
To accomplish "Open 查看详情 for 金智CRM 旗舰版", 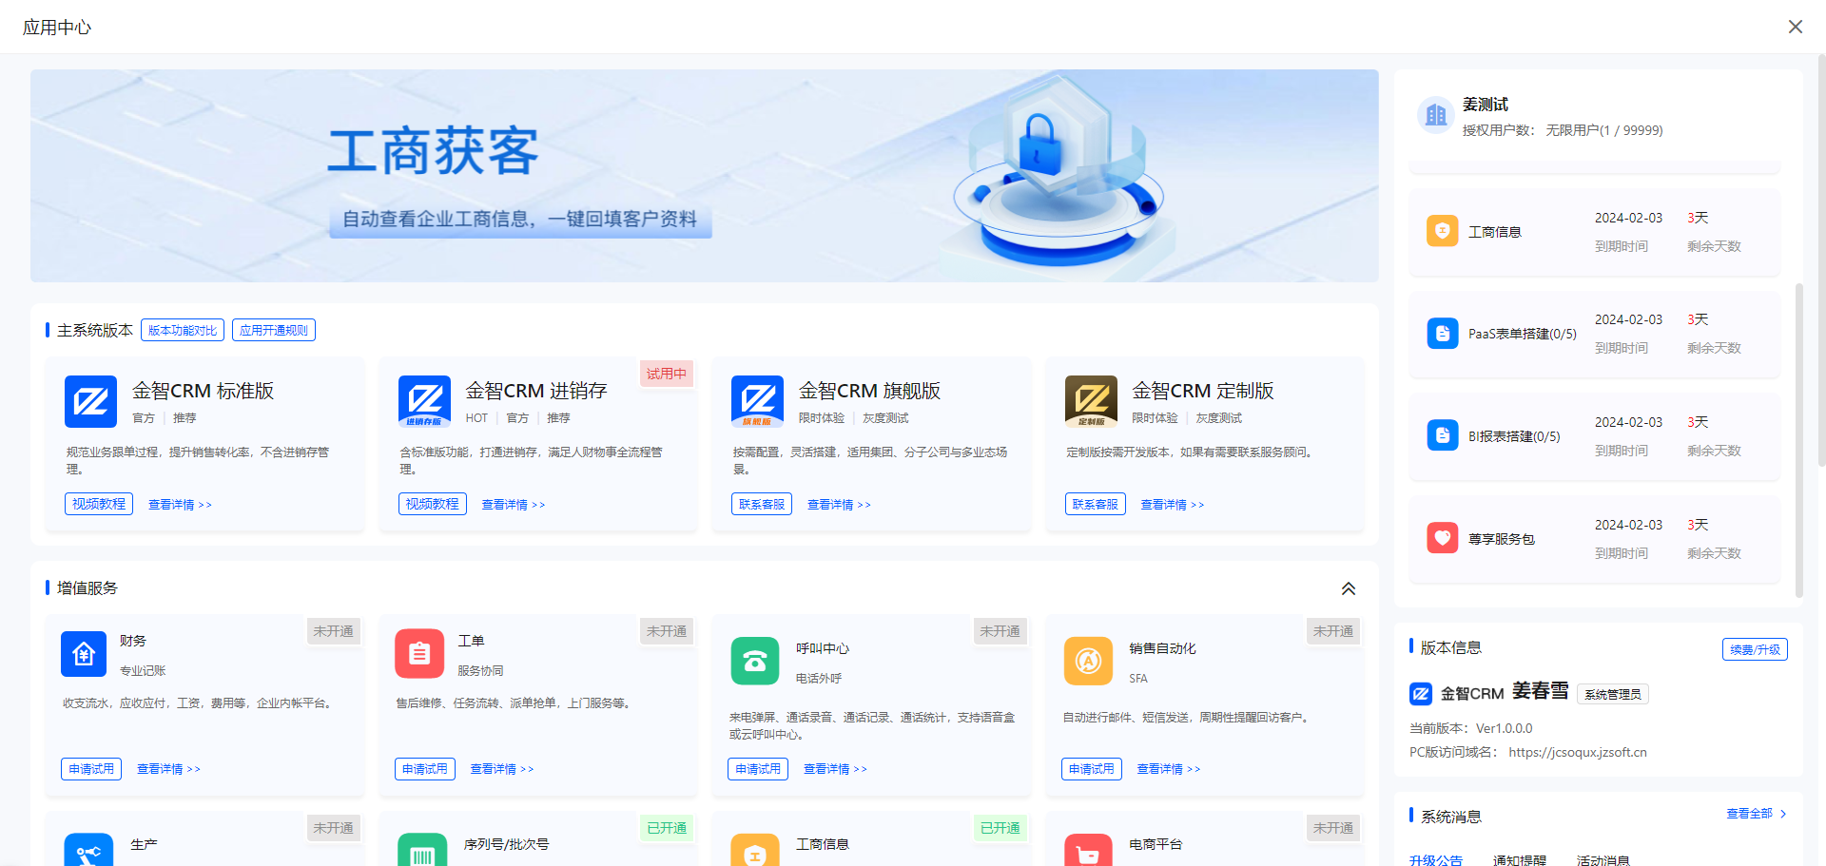I will [839, 505].
